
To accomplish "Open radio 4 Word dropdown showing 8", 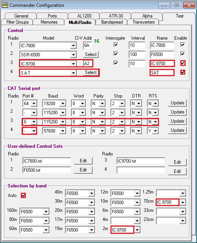I will (82, 131).
